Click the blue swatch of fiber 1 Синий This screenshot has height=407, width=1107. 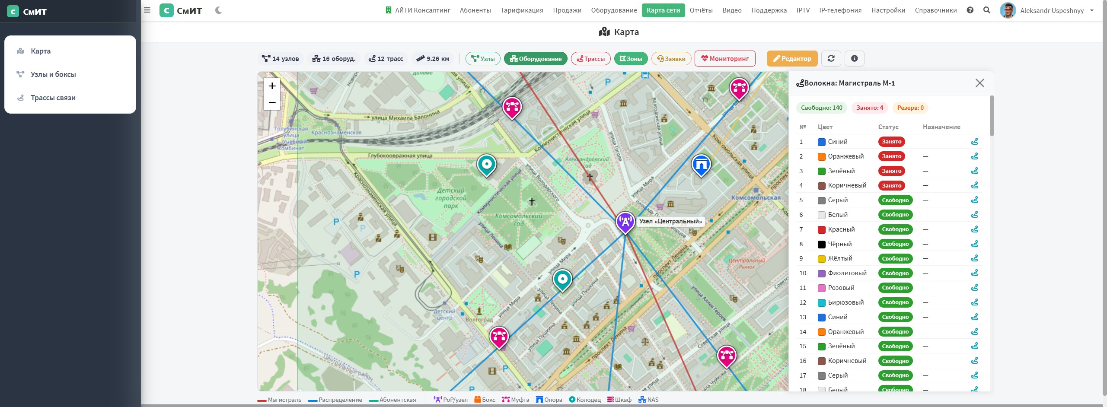(822, 142)
